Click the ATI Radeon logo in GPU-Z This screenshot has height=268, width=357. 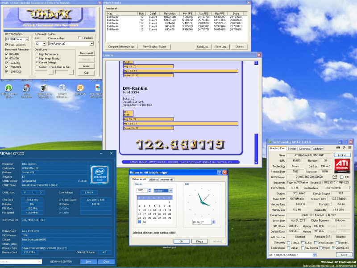[342, 166]
